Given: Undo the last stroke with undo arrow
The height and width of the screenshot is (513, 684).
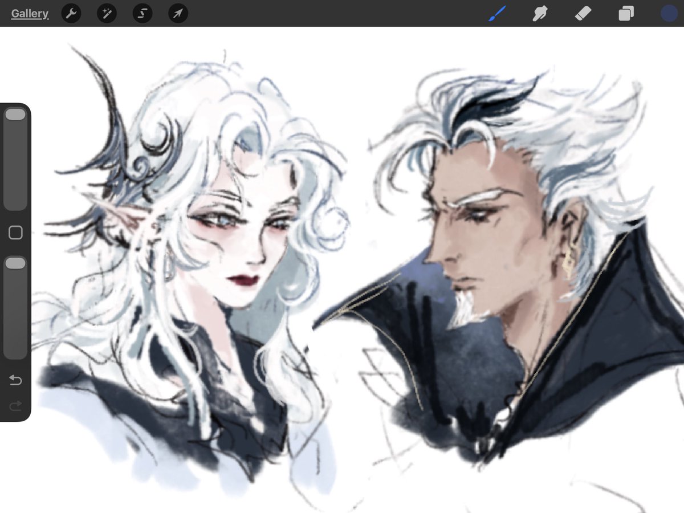Looking at the screenshot, I should 15,380.
